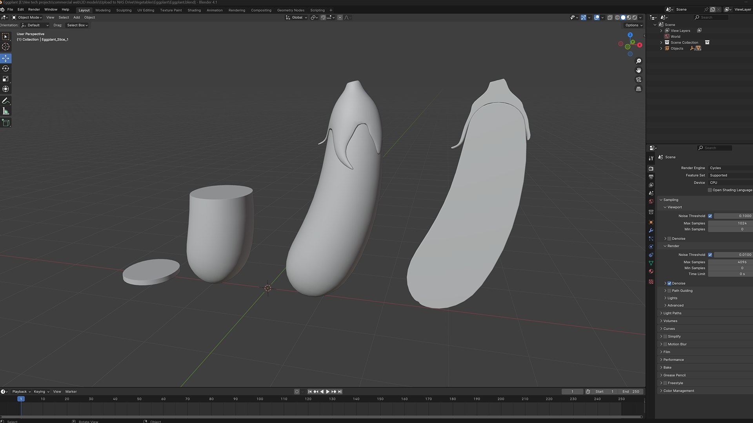This screenshot has width=753, height=423.
Task: Open the Select Box drag dropdown
Action: (77, 25)
